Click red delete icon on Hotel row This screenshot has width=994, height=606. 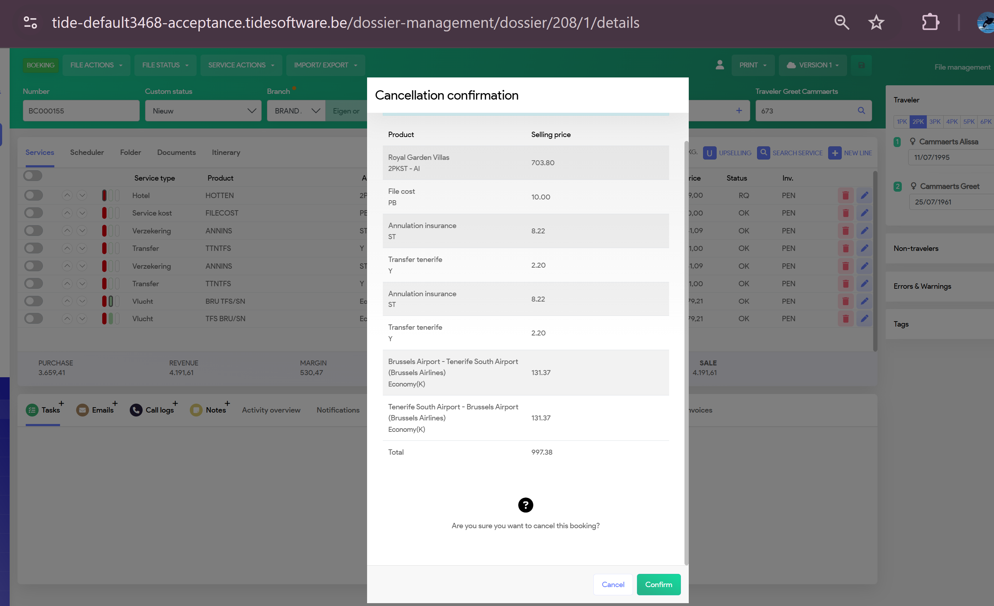(x=845, y=196)
